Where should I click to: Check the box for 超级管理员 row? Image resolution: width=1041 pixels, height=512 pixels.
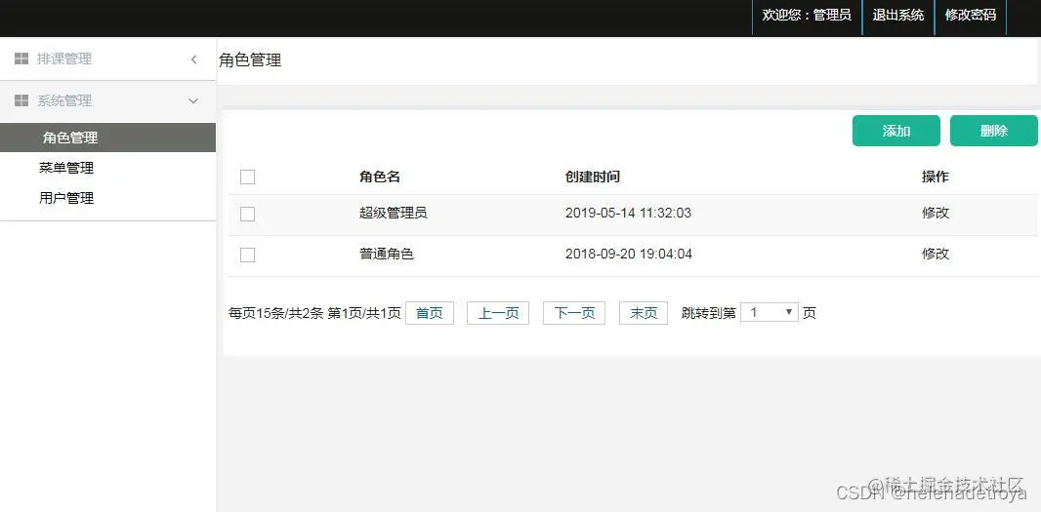coord(248,214)
